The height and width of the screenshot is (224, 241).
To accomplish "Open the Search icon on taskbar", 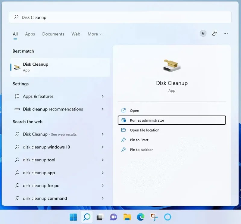I will [87, 217].
